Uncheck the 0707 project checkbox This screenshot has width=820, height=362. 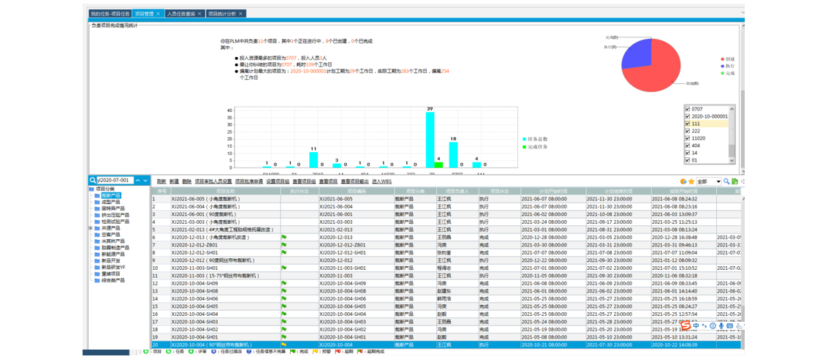pyautogui.click(x=688, y=109)
